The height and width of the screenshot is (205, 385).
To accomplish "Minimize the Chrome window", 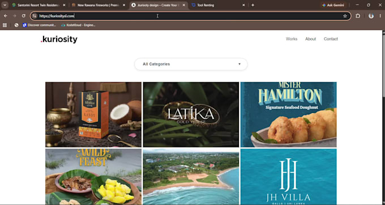I will pos(357,5).
